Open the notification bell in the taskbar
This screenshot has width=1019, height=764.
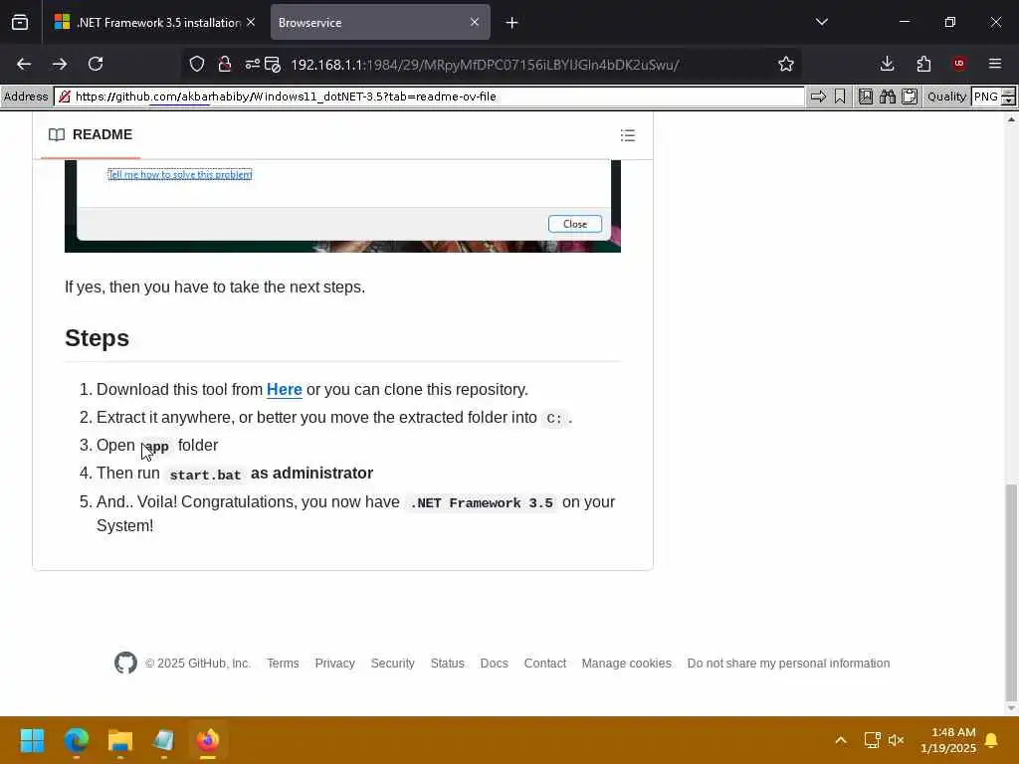pyautogui.click(x=991, y=740)
